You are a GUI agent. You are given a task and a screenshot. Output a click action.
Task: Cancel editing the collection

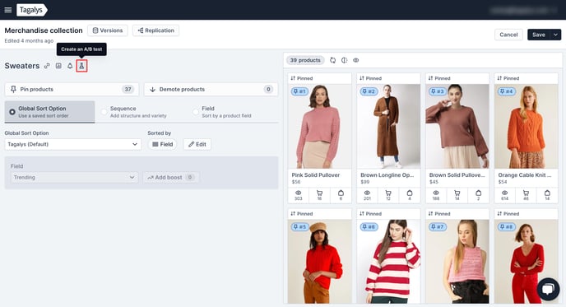pos(508,35)
